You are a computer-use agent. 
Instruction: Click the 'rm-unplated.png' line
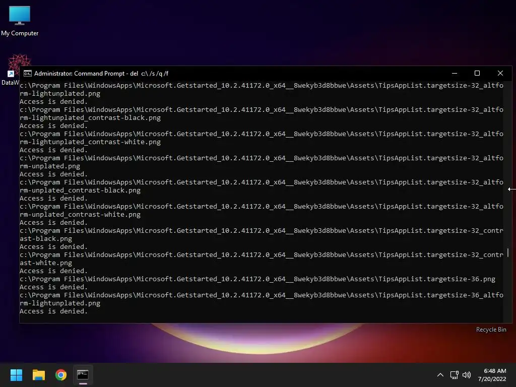pyautogui.click(x=50, y=166)
